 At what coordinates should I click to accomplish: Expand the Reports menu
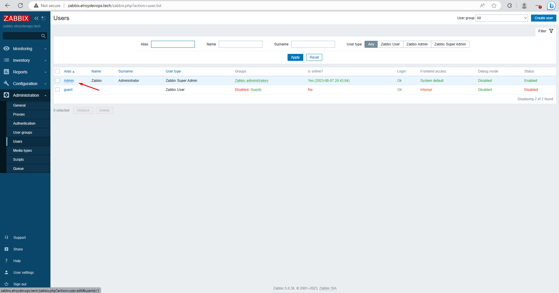pyautogui.click(x=25, y=72)
